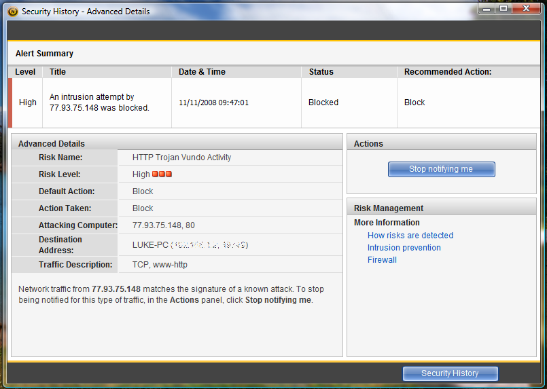Open Security History with the bottom button
The height and width of the screenshot is (389, 547).
[x=450, y=373]
